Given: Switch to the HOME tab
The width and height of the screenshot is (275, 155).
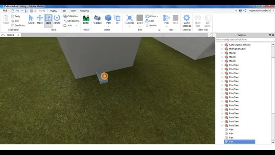Looking at the screenshot, I should click(42, 11).
